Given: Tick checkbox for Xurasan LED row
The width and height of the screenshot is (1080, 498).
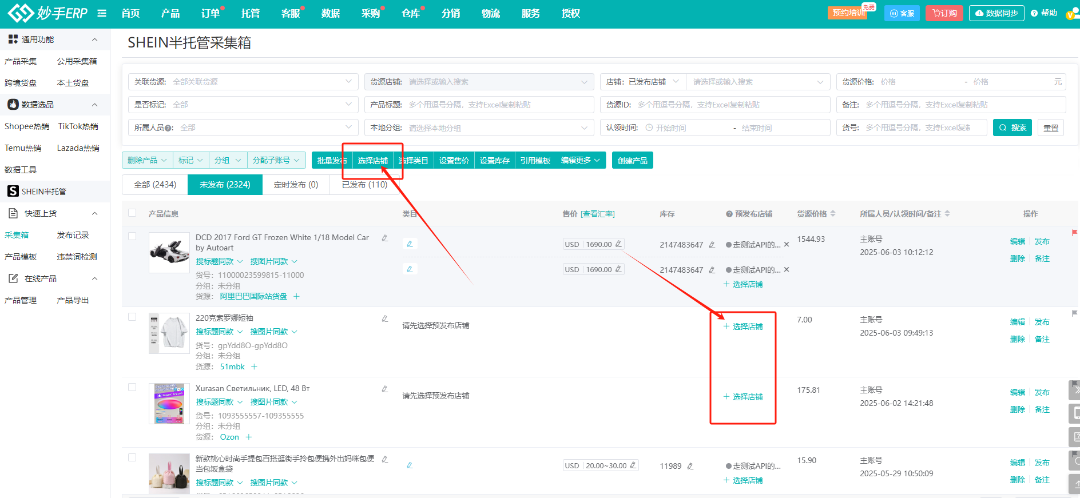Looking at the screenshot, I should coord(132,387).
